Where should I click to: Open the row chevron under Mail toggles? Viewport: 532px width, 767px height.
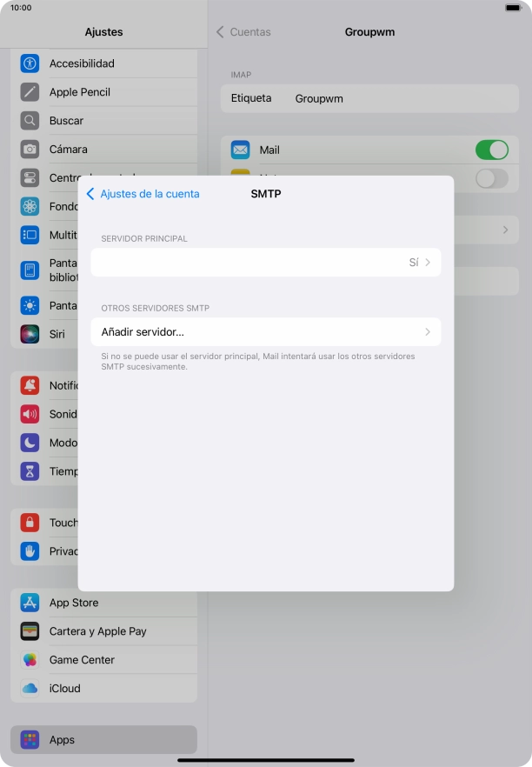click(x=505, y=230)
